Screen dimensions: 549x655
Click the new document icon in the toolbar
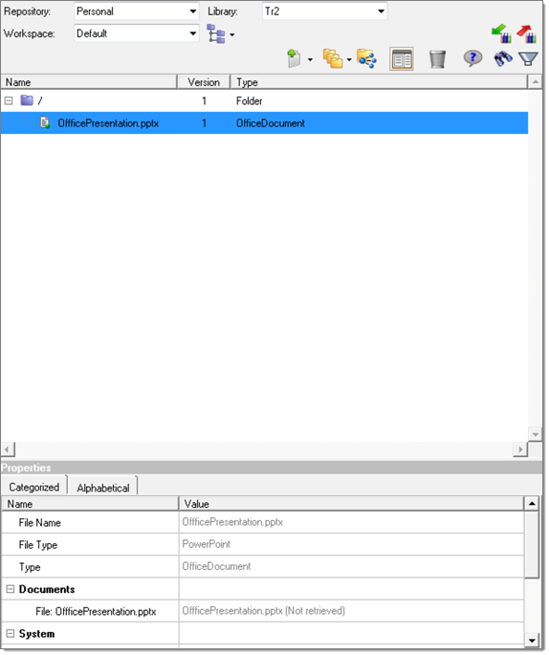[295, 59]
